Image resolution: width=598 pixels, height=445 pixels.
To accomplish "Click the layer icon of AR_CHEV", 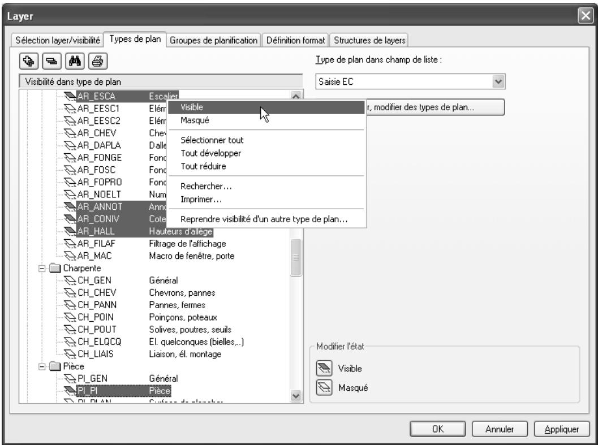I will click(x=70, y=133).
